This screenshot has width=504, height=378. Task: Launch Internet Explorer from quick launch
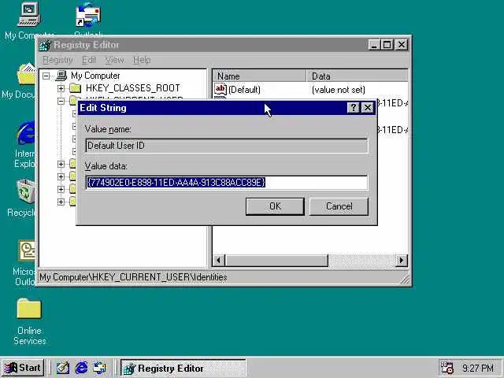(x=81, y=368)
